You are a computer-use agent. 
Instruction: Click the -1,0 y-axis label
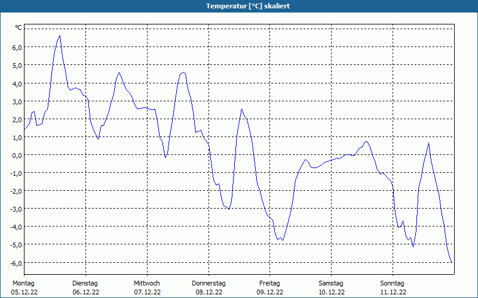tap(16, 173)
